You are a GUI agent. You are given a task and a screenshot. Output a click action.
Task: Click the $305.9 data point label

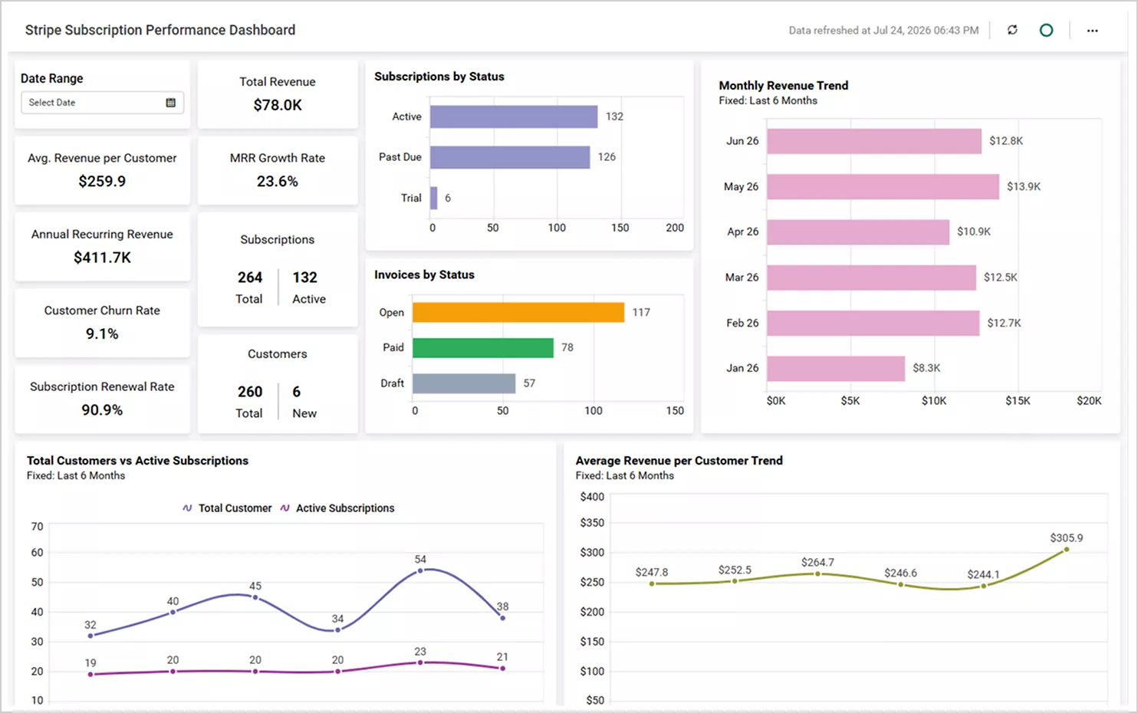(1066, 538)
